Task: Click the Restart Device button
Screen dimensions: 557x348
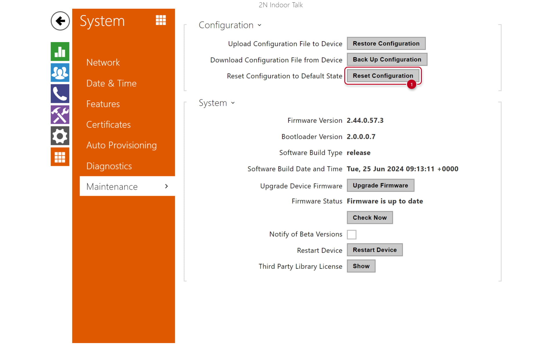Action: pos(375,250)
